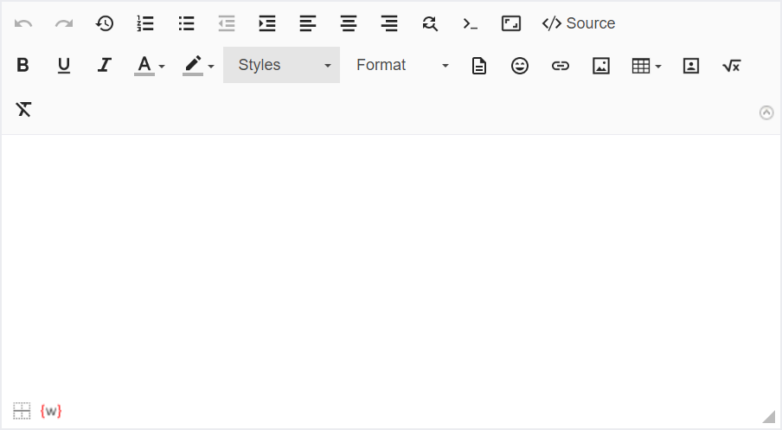Insert an emoji smiley

519,66
